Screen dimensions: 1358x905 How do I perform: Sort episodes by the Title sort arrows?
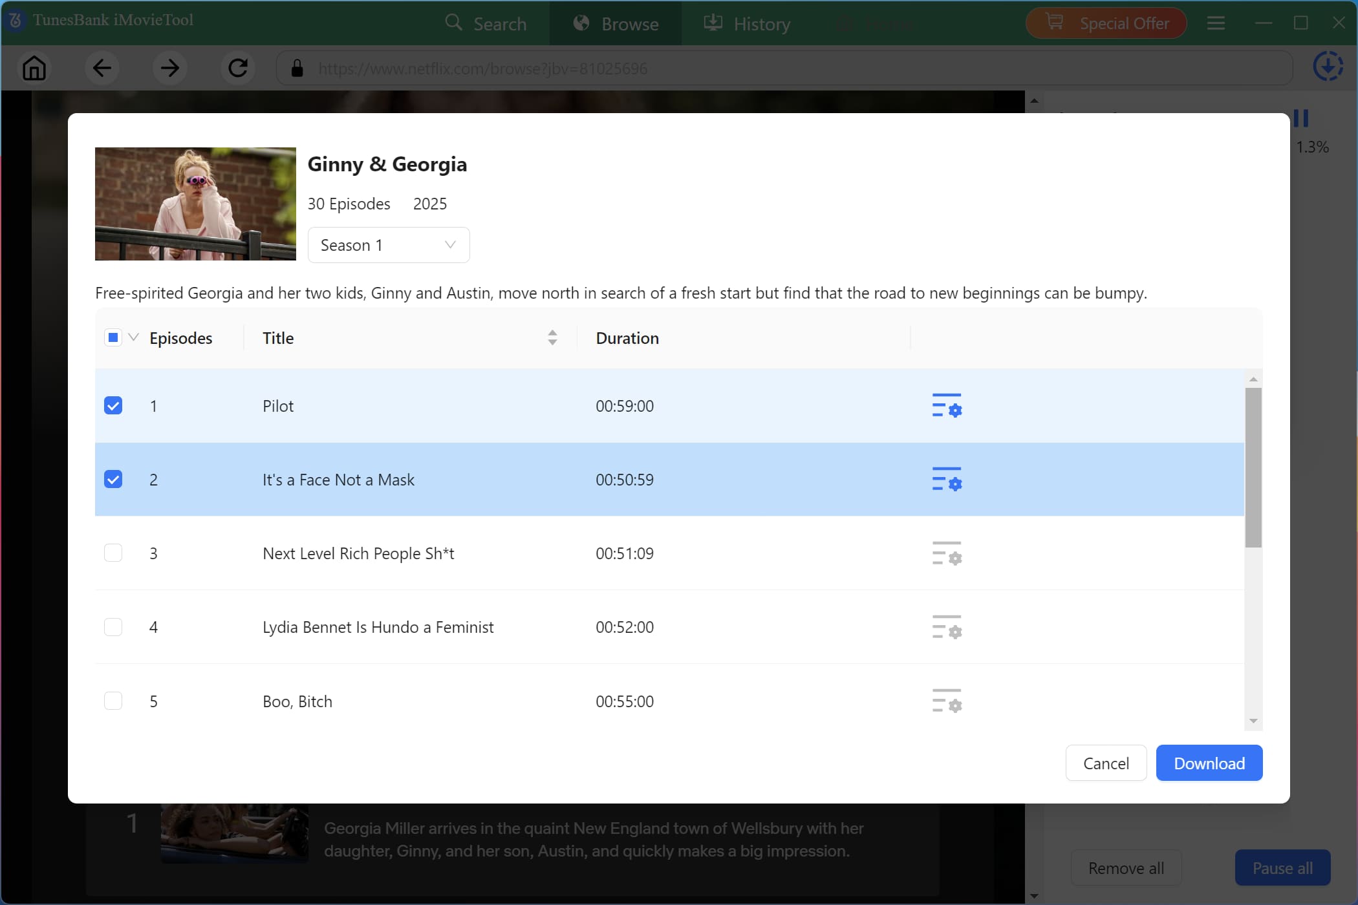point(552,337)
